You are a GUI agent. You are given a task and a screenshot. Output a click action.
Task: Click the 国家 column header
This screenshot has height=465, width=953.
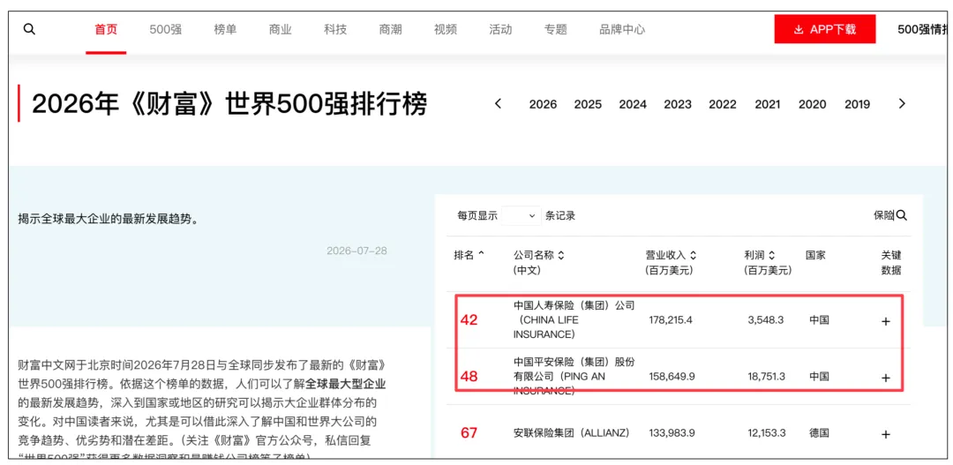pyautogui.click(x=815, y=255)
